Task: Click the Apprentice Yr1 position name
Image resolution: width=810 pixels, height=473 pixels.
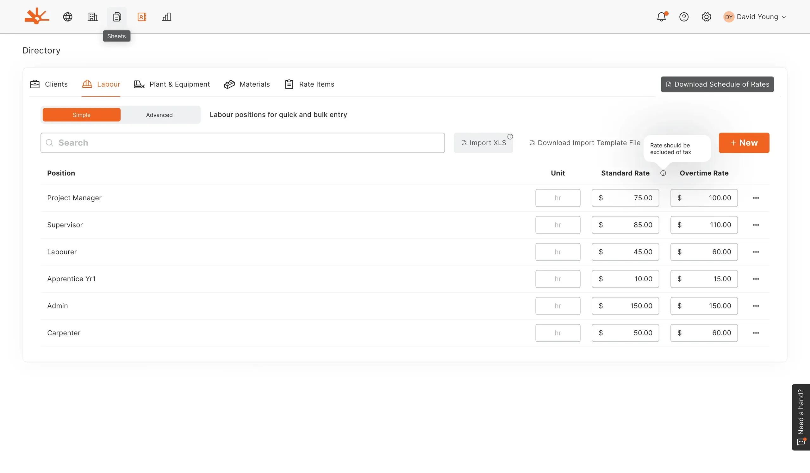Action: 72,279
